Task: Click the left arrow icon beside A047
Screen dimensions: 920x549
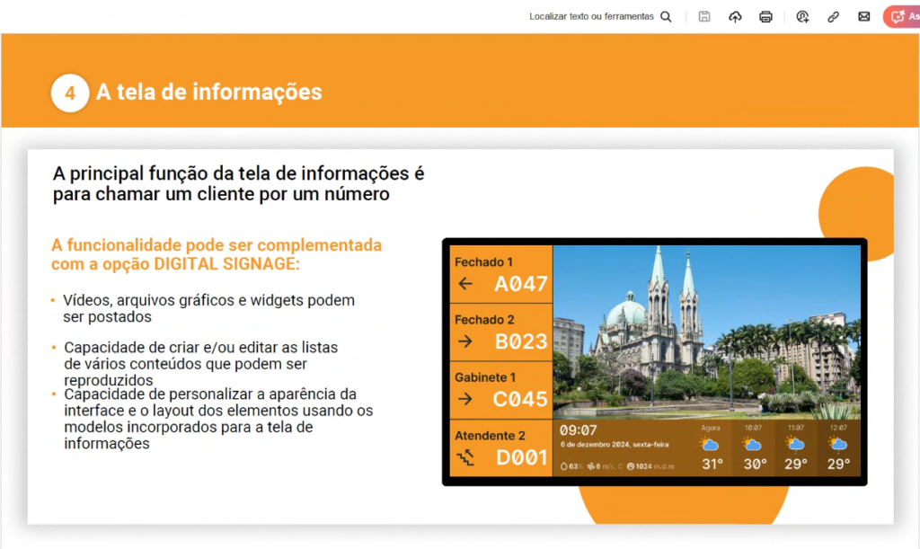Action: (465, 284)
